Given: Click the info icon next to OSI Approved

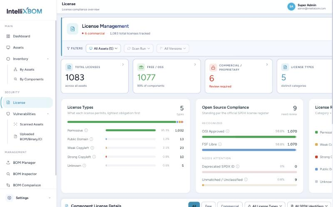Looking at the screenshot, I should pos(227,131).
